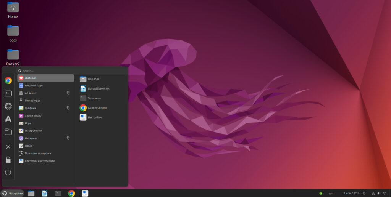Launch Файлове from the favorites list
Viewport: 391px width, 197px height.
click(102, 79)
